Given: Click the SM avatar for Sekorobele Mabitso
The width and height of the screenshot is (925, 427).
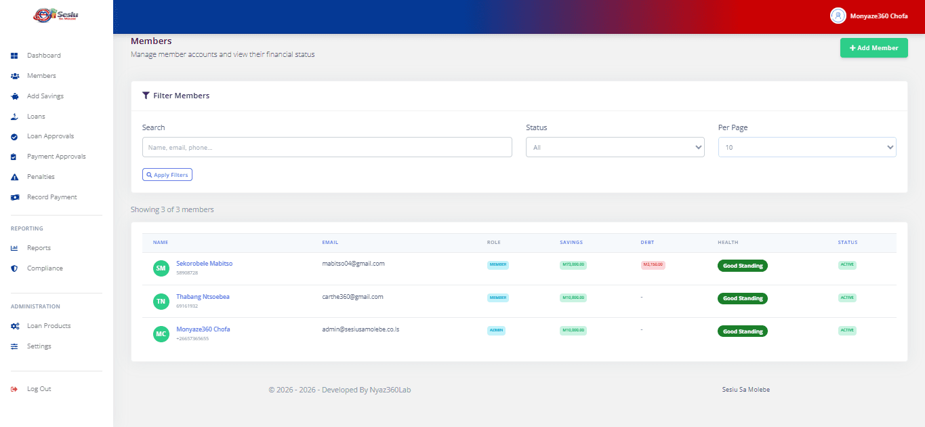Looking at the screenshot, I should click(161, 268).
